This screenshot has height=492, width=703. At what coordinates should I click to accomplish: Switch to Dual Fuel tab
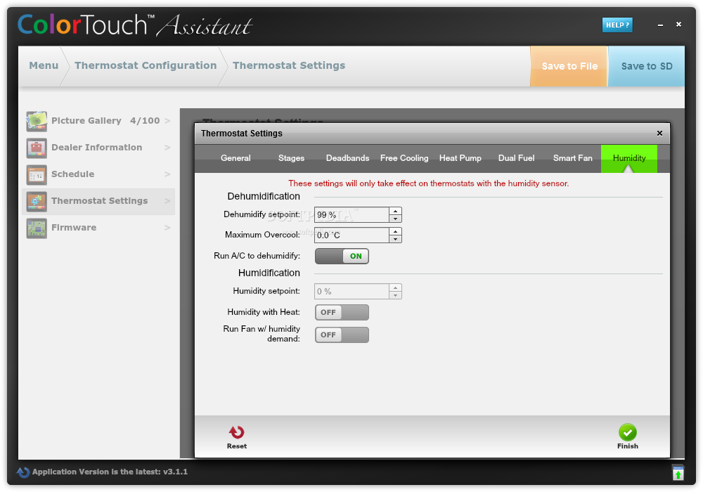(x=516, y=158)
